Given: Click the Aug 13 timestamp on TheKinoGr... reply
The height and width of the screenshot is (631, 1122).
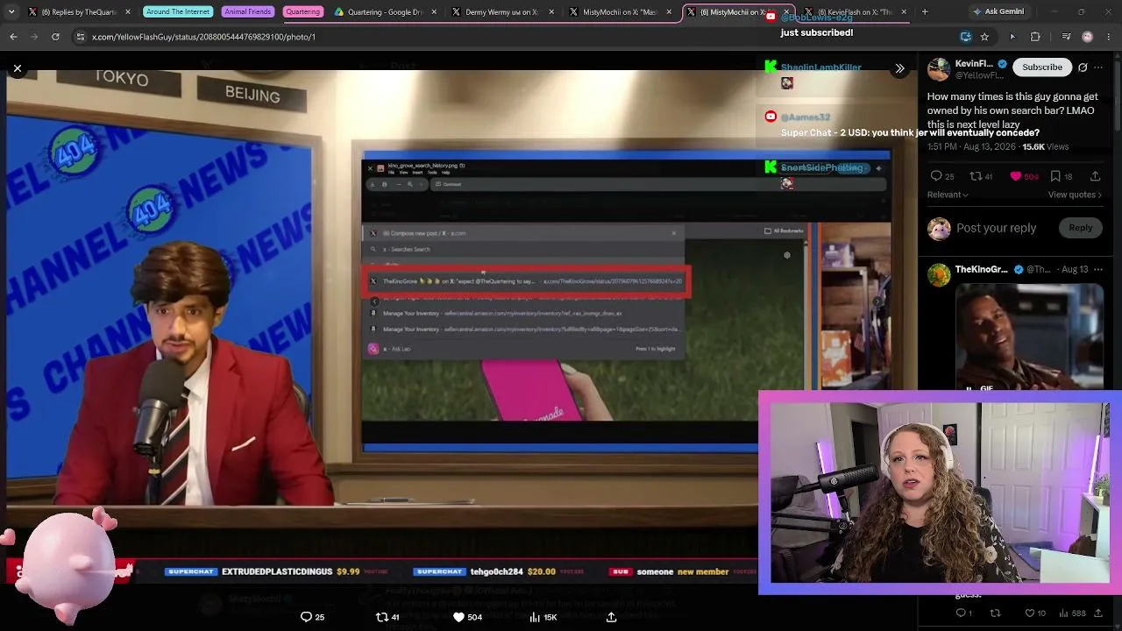Looking at the screenshot, I should 1074,269.
